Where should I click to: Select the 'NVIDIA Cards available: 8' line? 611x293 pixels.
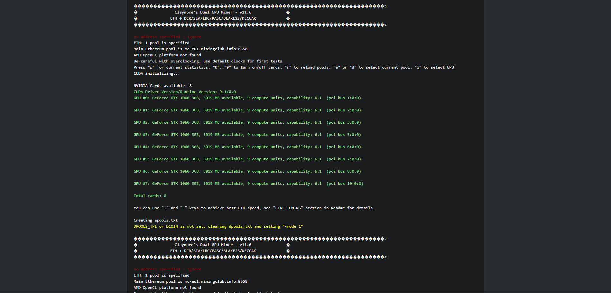(x=162, y=86)
